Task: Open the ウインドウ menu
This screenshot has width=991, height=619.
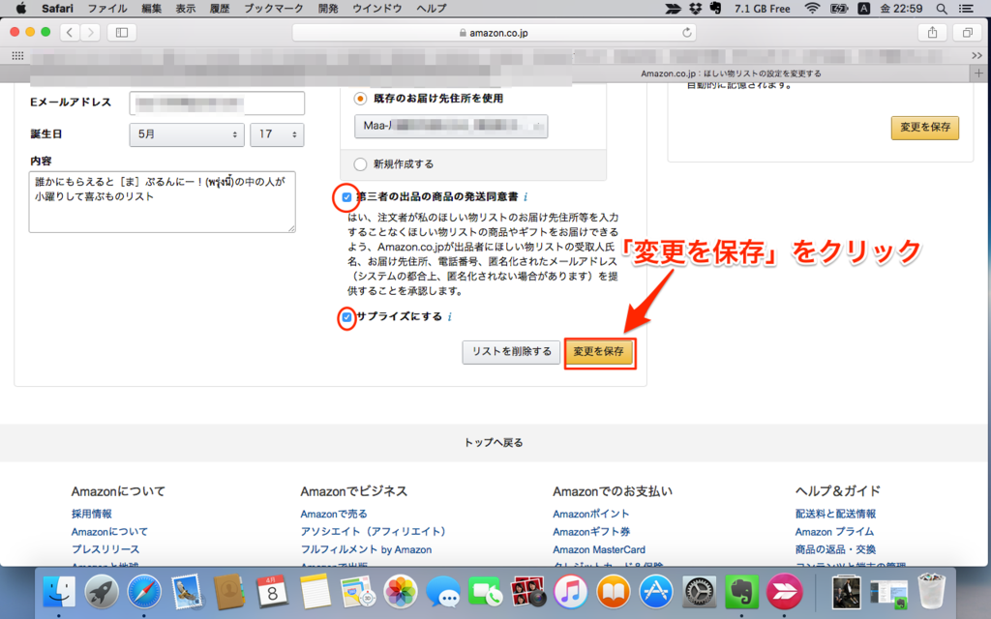Action: 377,8
